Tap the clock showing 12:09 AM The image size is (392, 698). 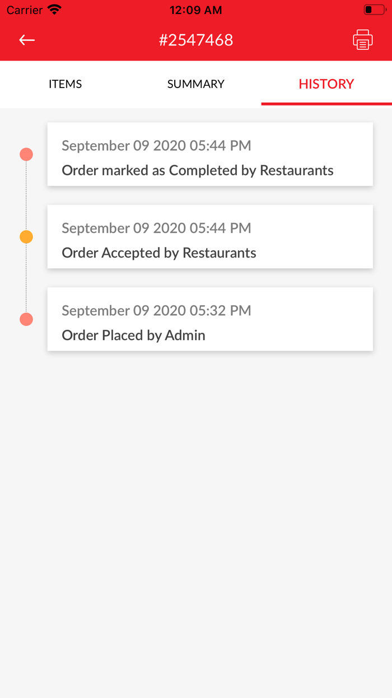[x=195, y=9]
